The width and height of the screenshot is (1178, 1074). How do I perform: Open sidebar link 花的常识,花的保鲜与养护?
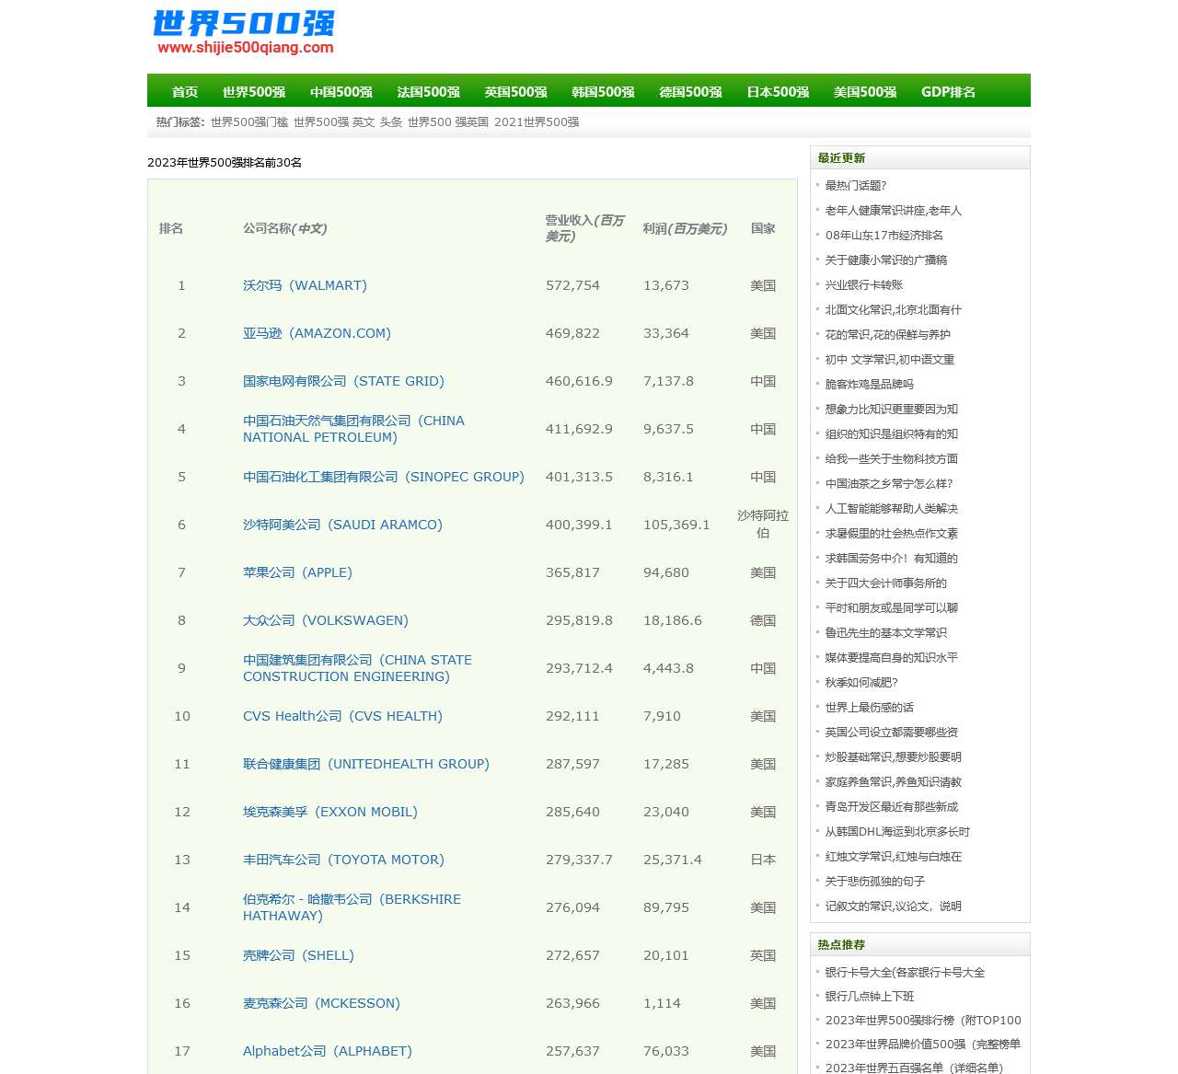point(888,334)
